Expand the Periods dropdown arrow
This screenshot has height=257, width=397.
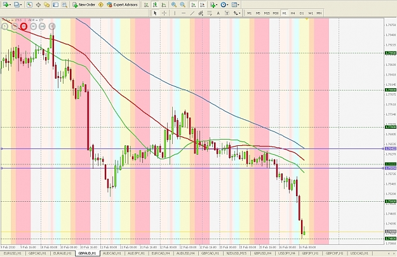(x=227, y=5)
